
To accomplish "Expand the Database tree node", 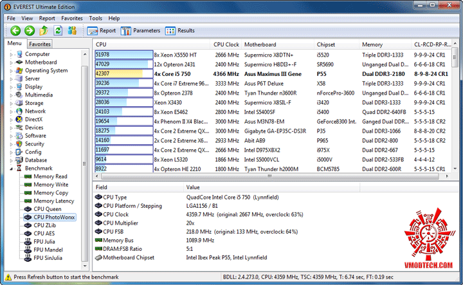I will 12,160.
